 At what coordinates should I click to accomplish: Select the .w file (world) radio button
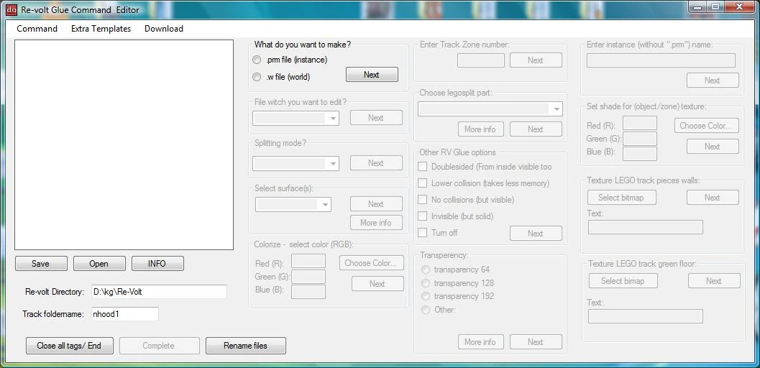click(257, 76)
